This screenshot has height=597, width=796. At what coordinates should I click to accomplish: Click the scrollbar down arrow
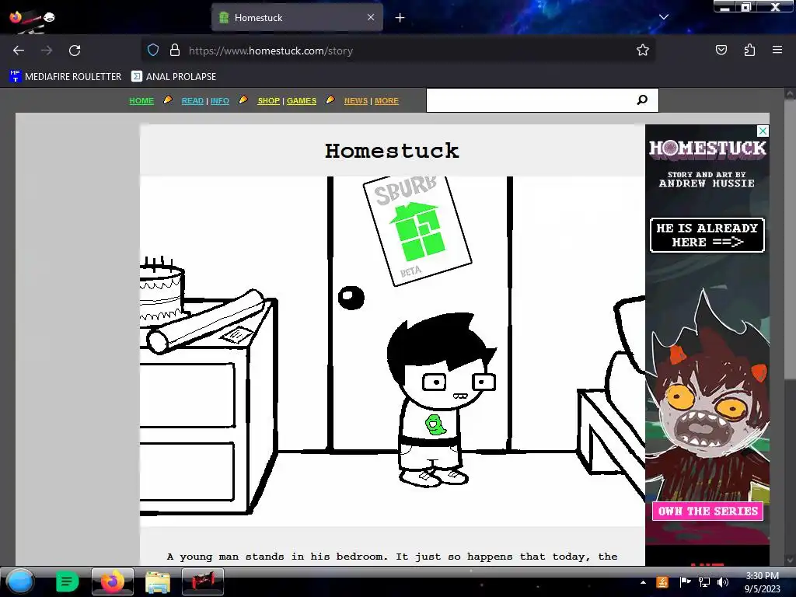[x=791, y=560]
